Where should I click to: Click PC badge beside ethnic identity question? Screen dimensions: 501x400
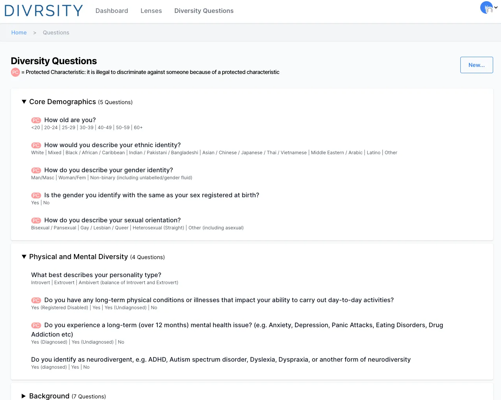point(36,145)
